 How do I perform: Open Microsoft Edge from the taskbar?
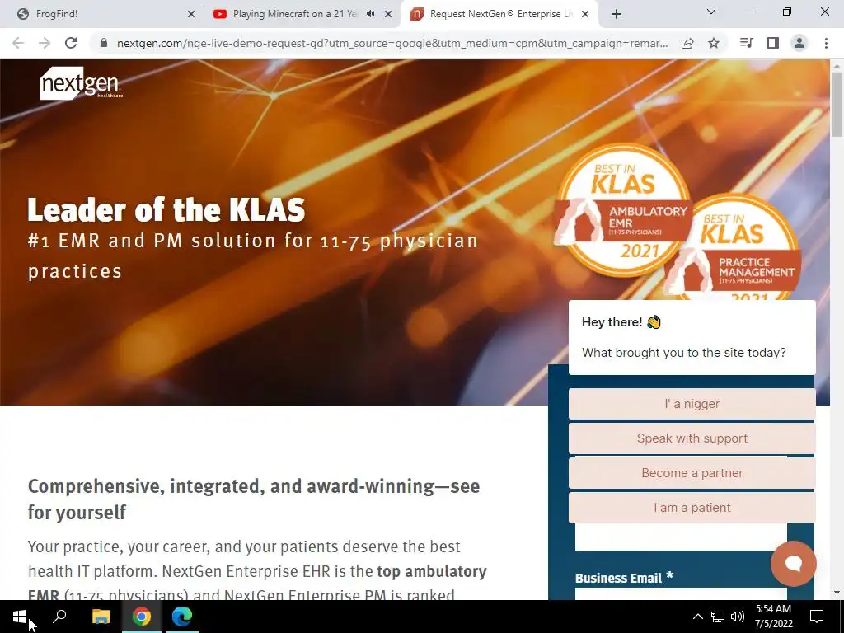point(182,617)
